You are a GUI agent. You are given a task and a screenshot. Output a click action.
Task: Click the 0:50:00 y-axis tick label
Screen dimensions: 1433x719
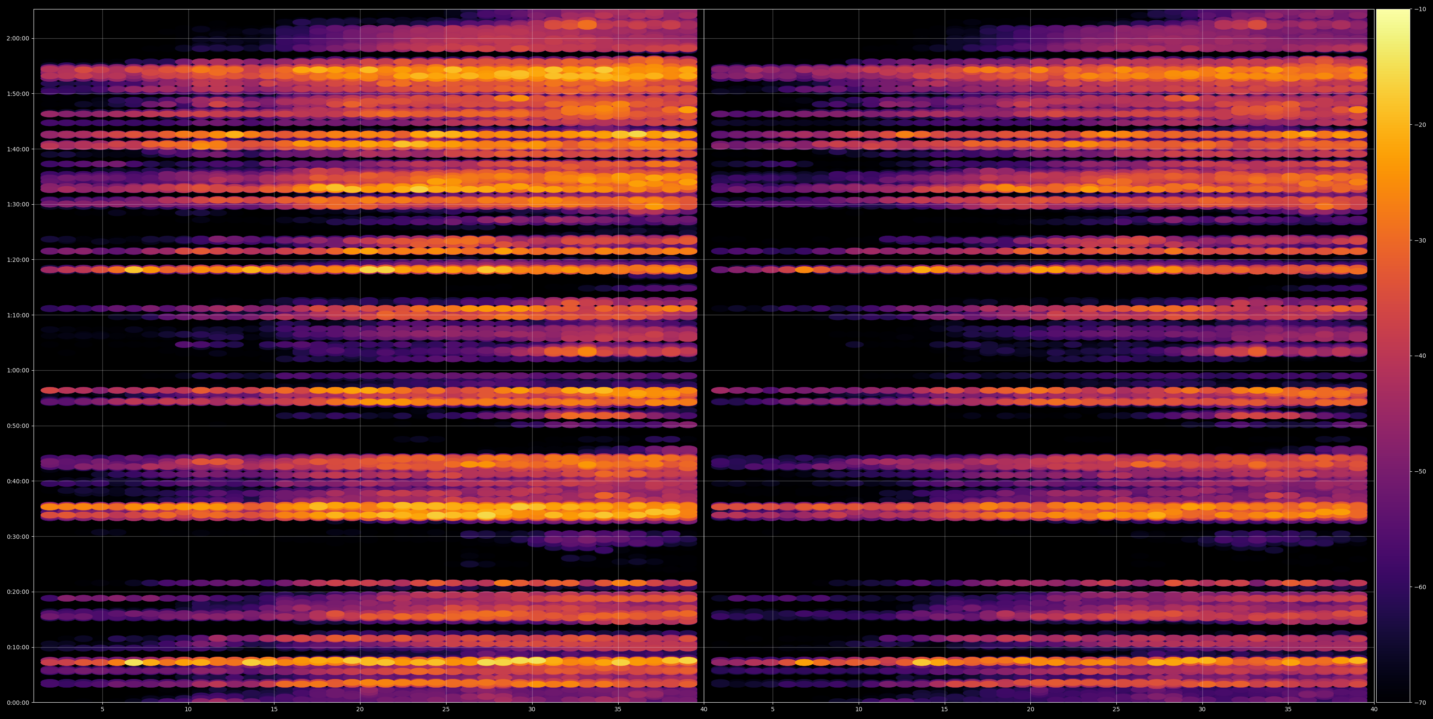tap(18, 426)
